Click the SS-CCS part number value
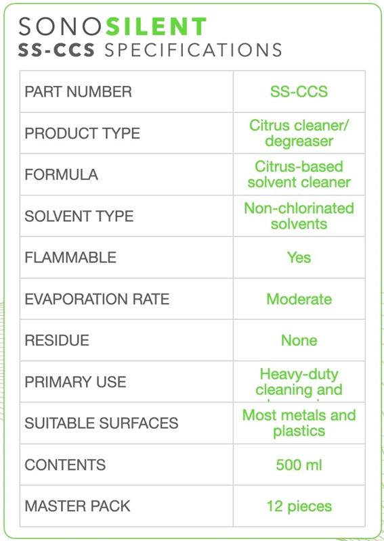Screen dimensions: 384x541 point(299,92)
